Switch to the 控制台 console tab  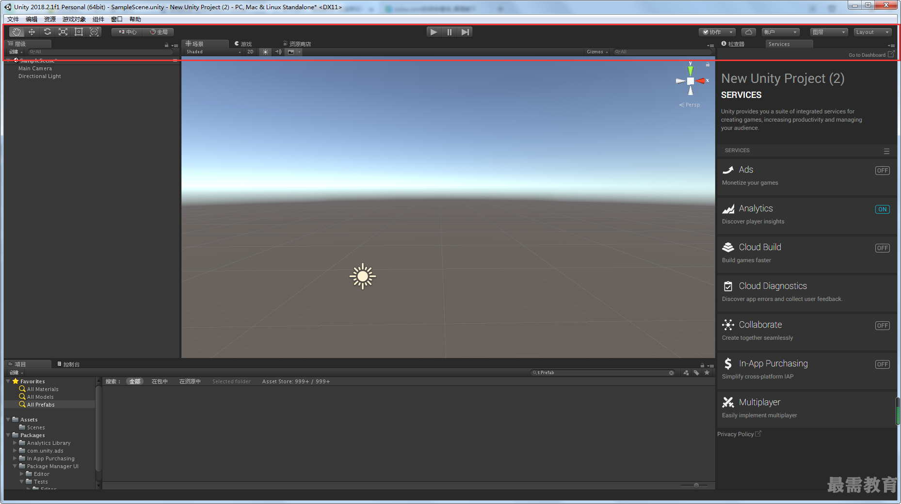click(x=69, y=364)
